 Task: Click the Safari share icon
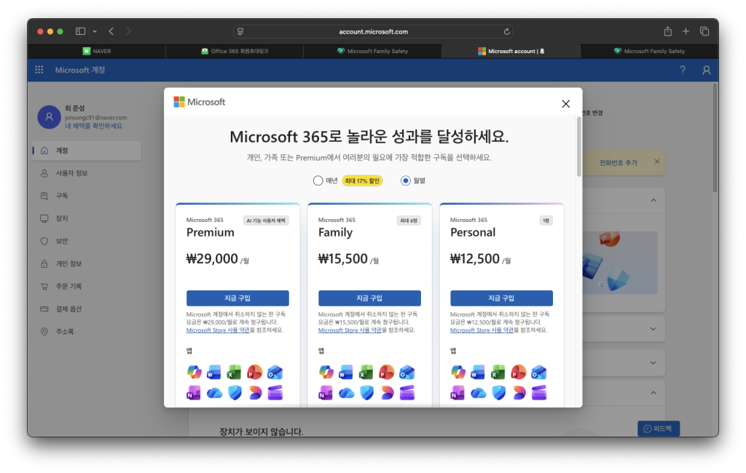pos(667,31)
